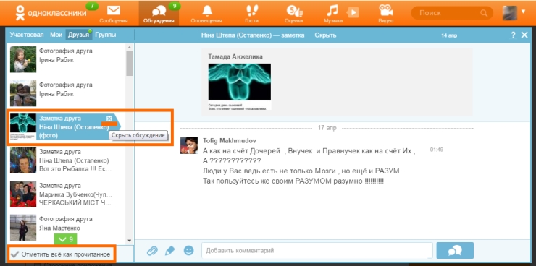This screenshot has width=536, height=266.
Task: Open the Сообщения envelope icon
Action: point(114,11)
